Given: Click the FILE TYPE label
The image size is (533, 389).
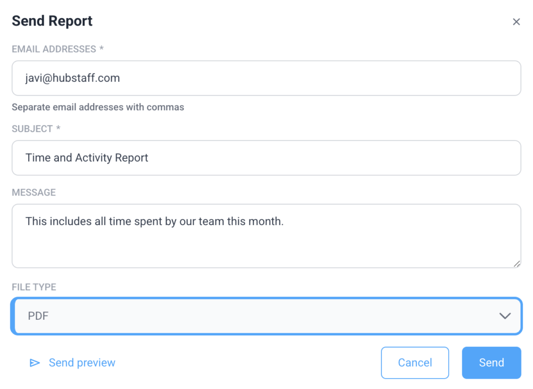Looking at the screenshot, I should click(x=34, y=287).
